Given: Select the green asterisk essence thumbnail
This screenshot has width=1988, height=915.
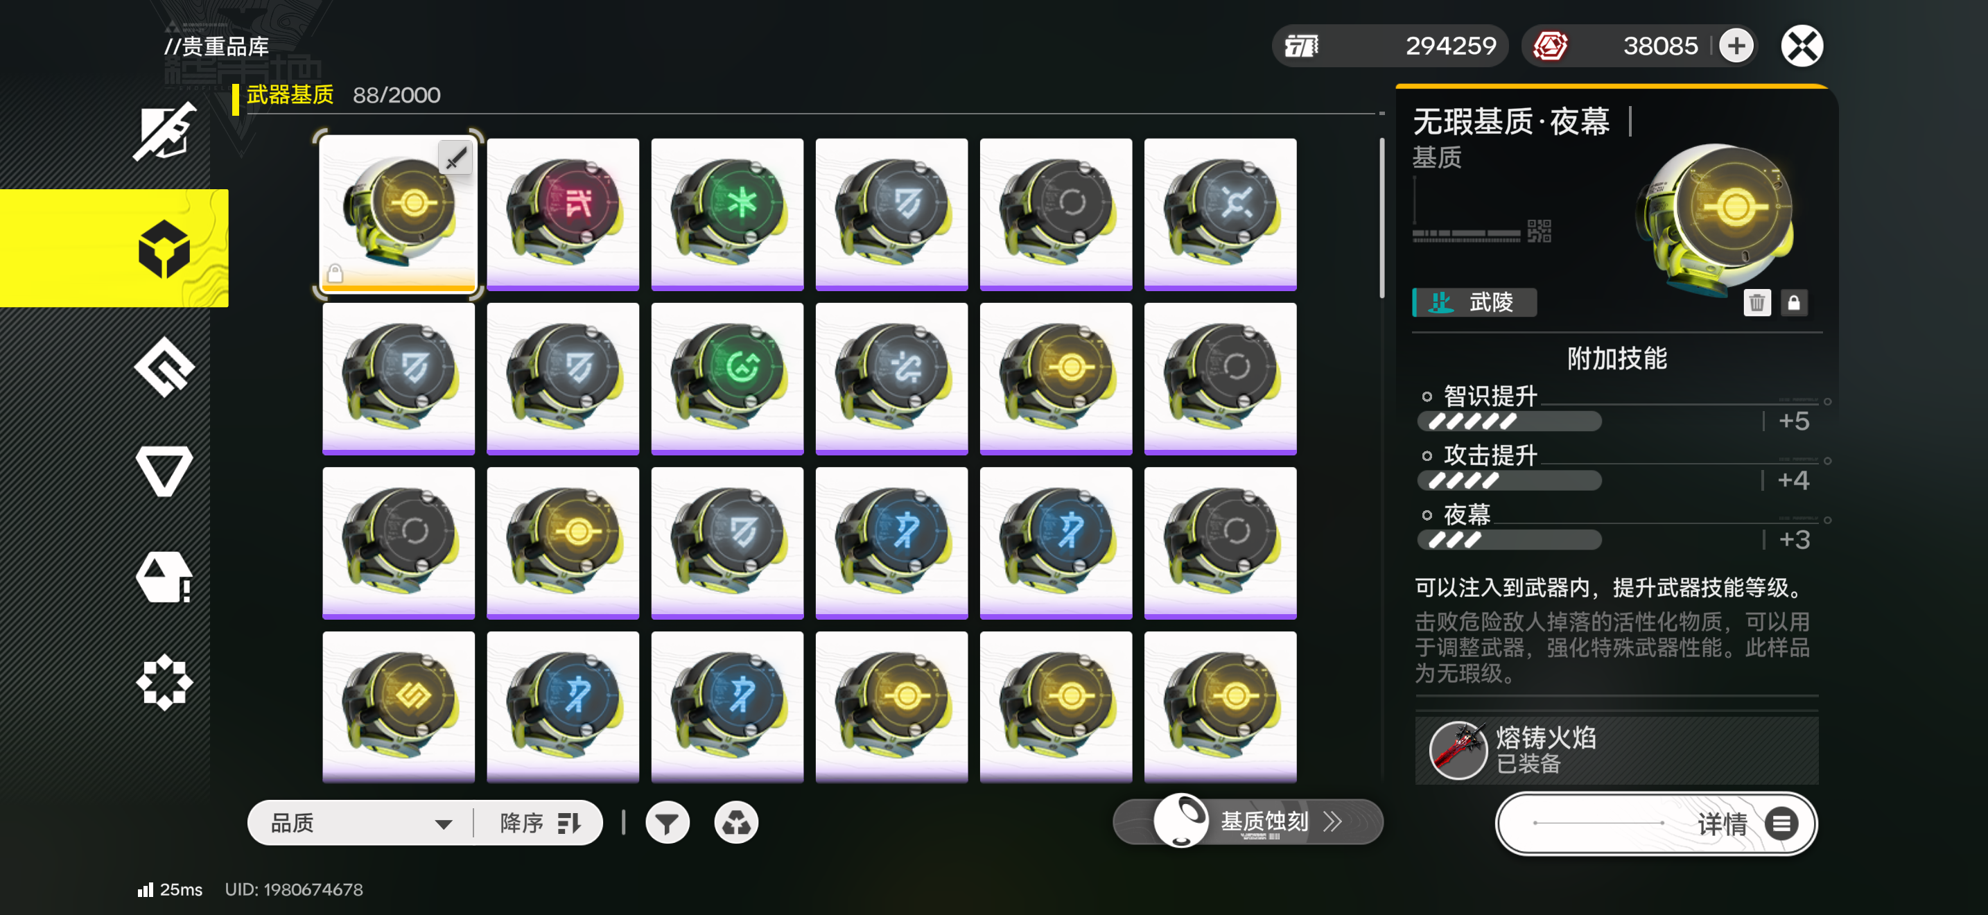Looking at the screenshot, I should point(727,214).
